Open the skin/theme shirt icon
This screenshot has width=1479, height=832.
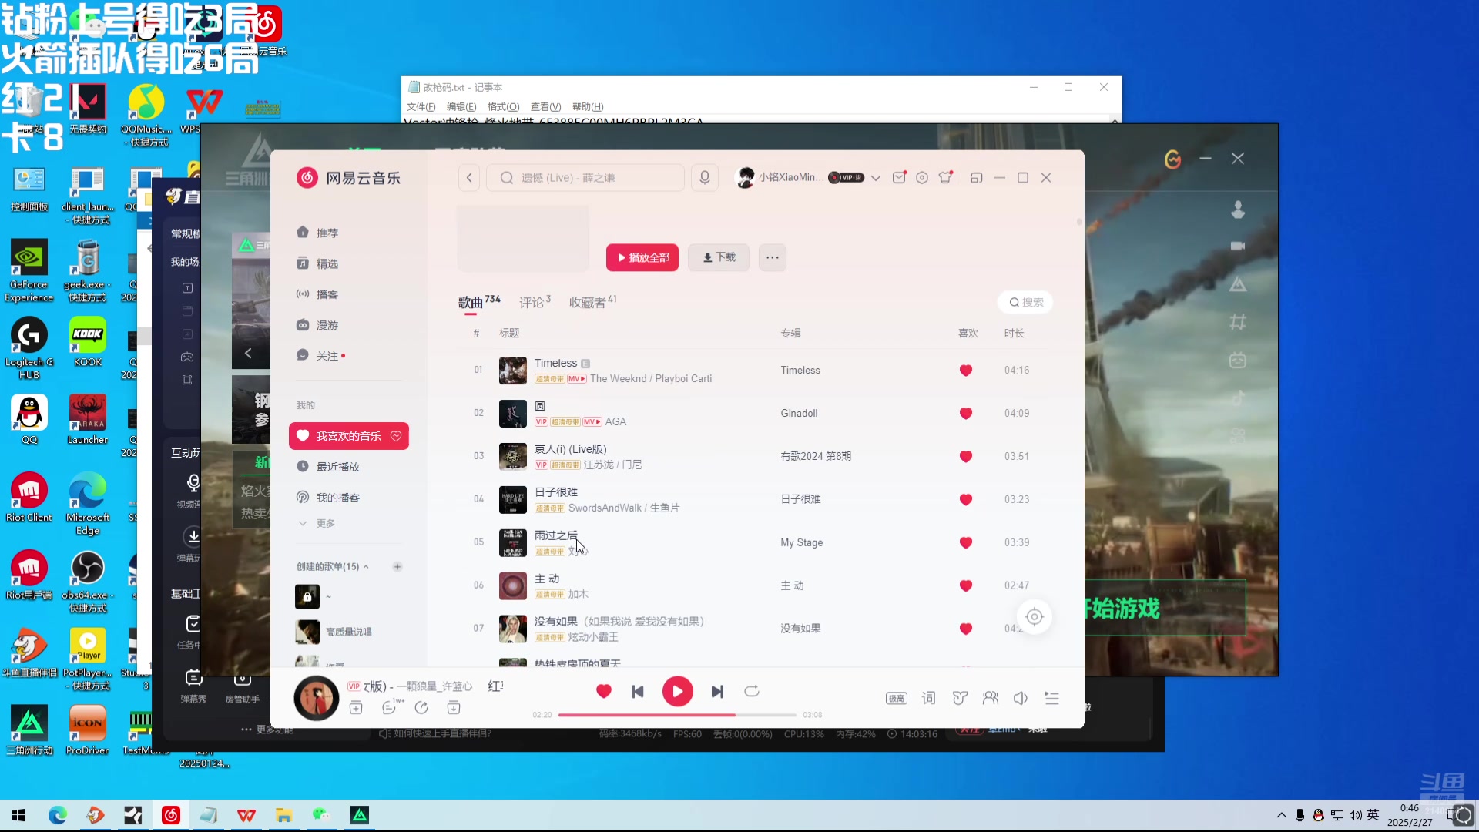(945, 178)
